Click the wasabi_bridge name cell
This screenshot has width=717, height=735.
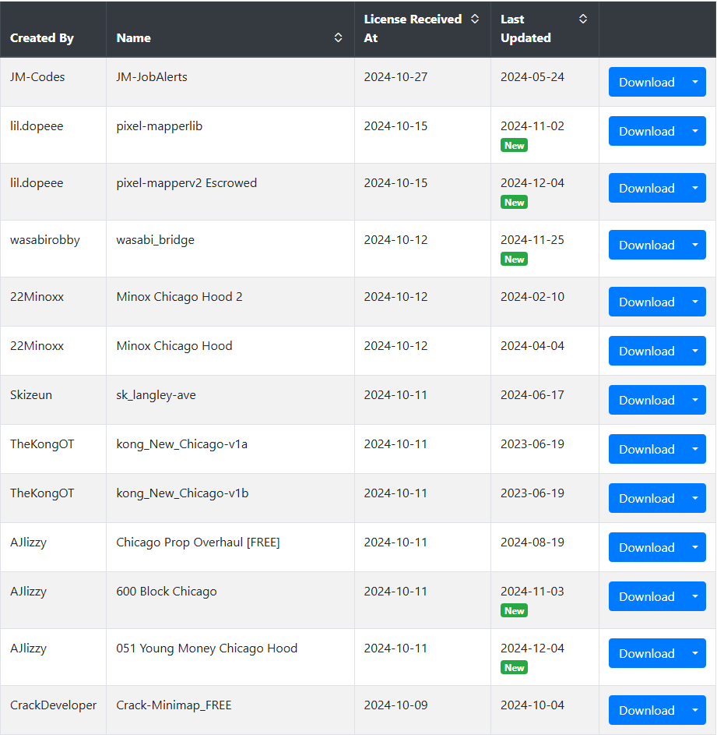(x=230, y=249)
